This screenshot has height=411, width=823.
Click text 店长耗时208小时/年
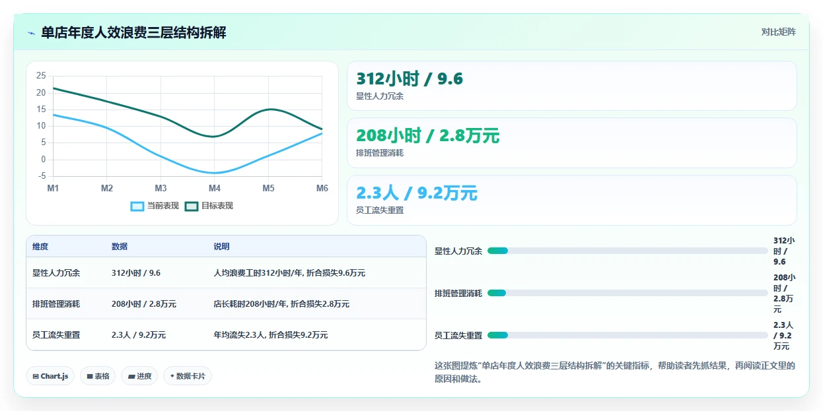[250, 303]
